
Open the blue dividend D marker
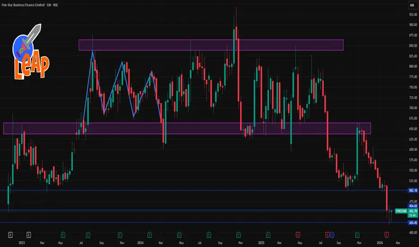tap(332, 235)
